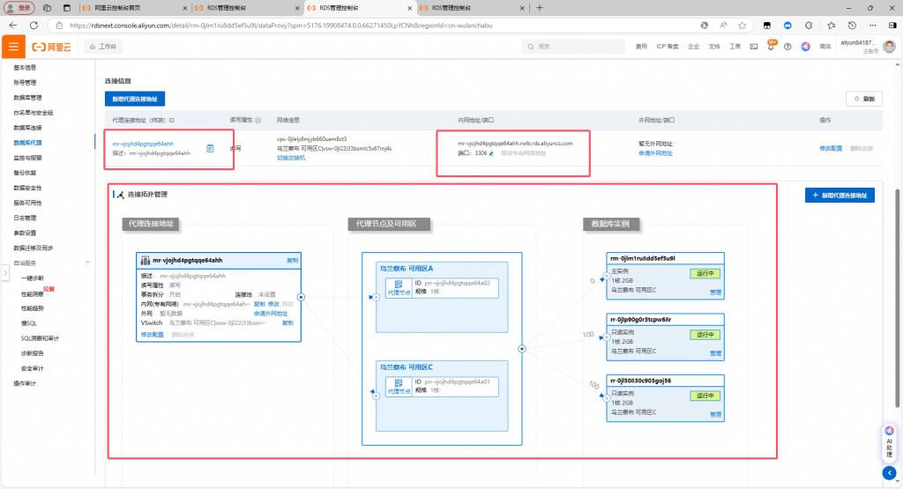Click the browser page refresh icon

point(35,26)
